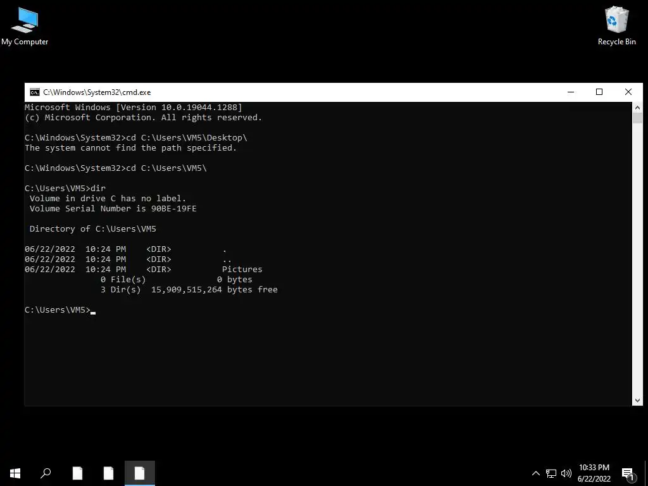Viewport: 648px width, 486px height.
Task: Click the double-dot parent directory row
Action: click(128, 259)
